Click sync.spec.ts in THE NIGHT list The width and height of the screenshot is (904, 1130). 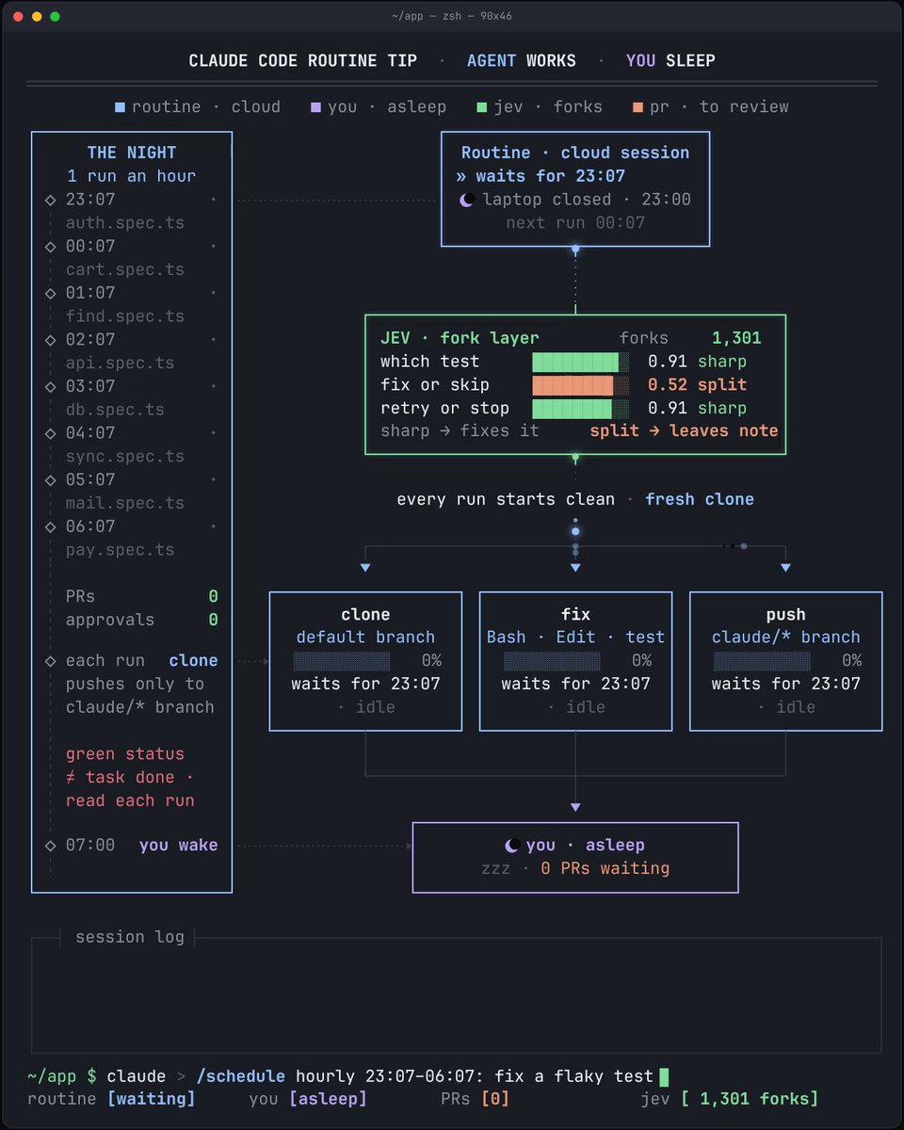(x=124, y=457)
